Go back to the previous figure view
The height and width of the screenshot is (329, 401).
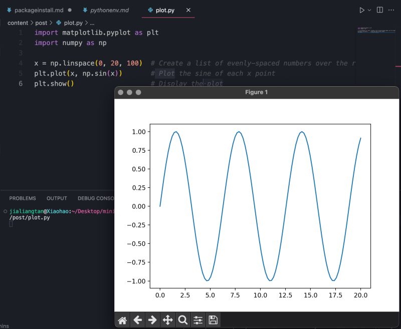(137, 319)
